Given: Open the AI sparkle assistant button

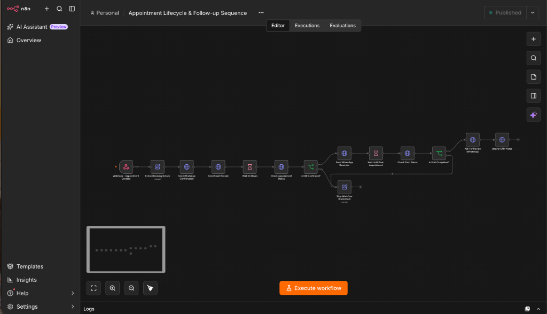Looking at the screenshot, I should (x=534, y=115).
